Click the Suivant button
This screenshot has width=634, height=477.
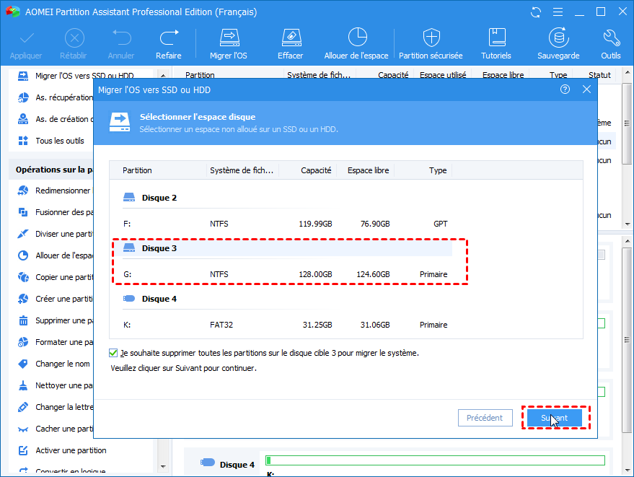tap(555, 418)
